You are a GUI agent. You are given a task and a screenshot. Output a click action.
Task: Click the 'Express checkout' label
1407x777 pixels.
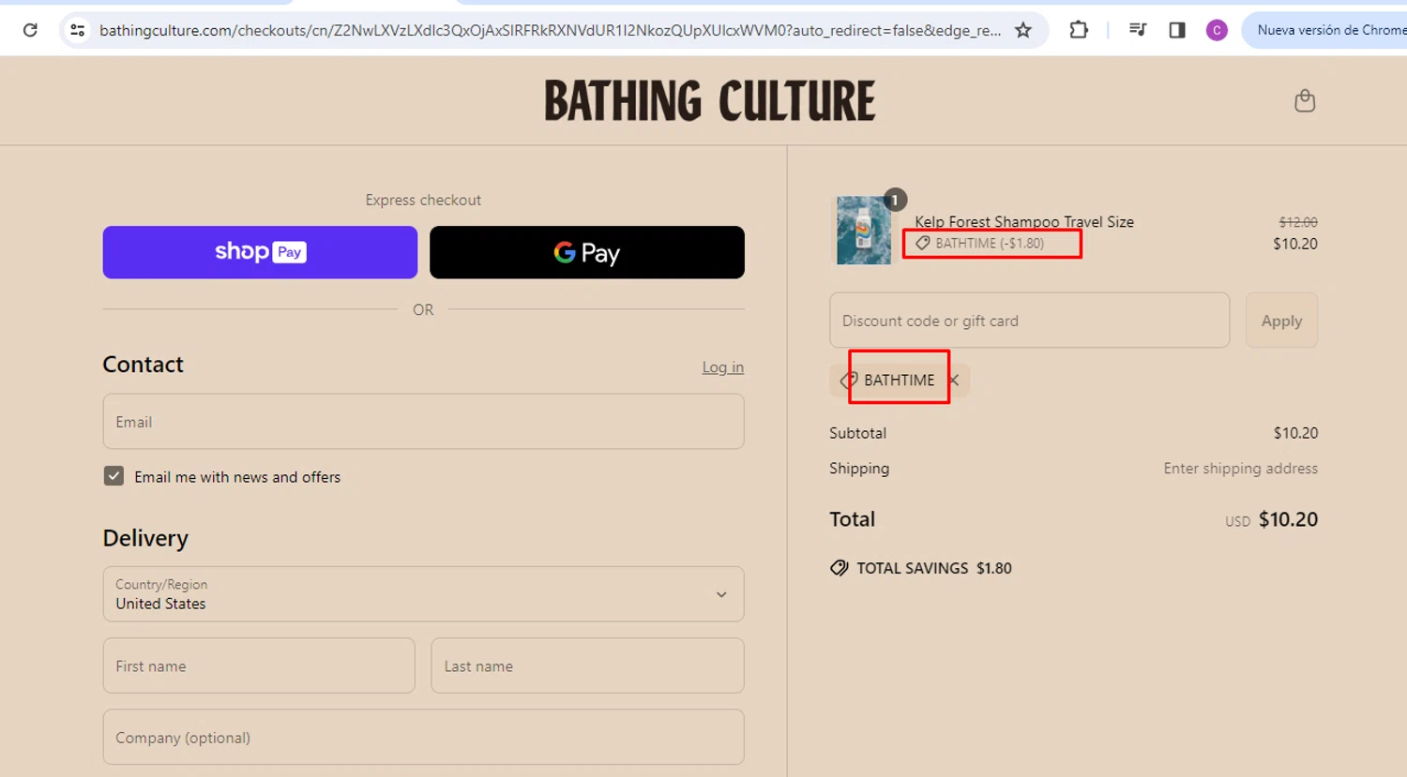[423, 200]
